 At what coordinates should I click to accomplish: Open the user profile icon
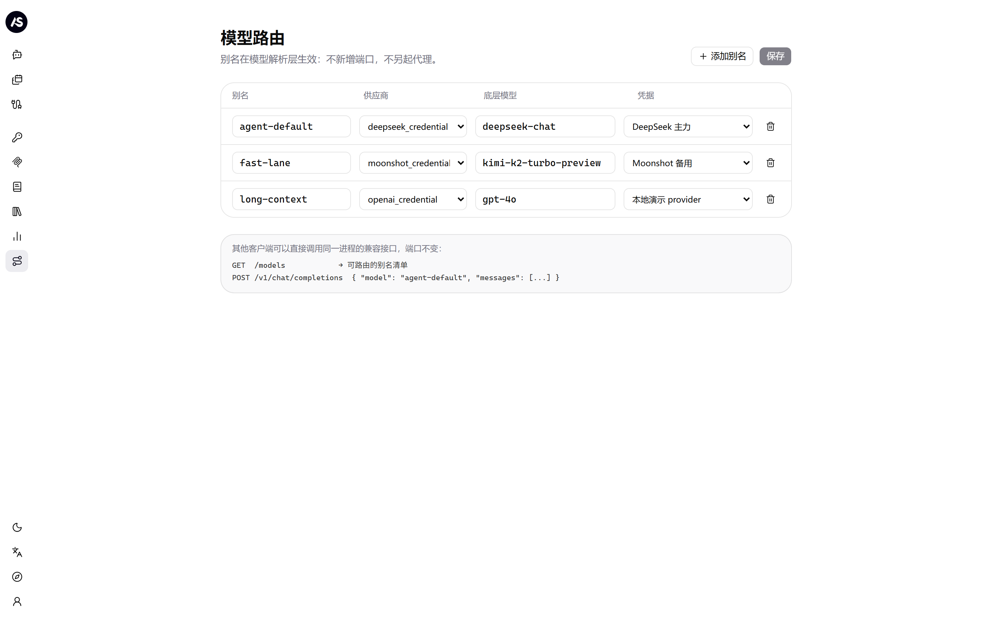(x=17, y=602)
